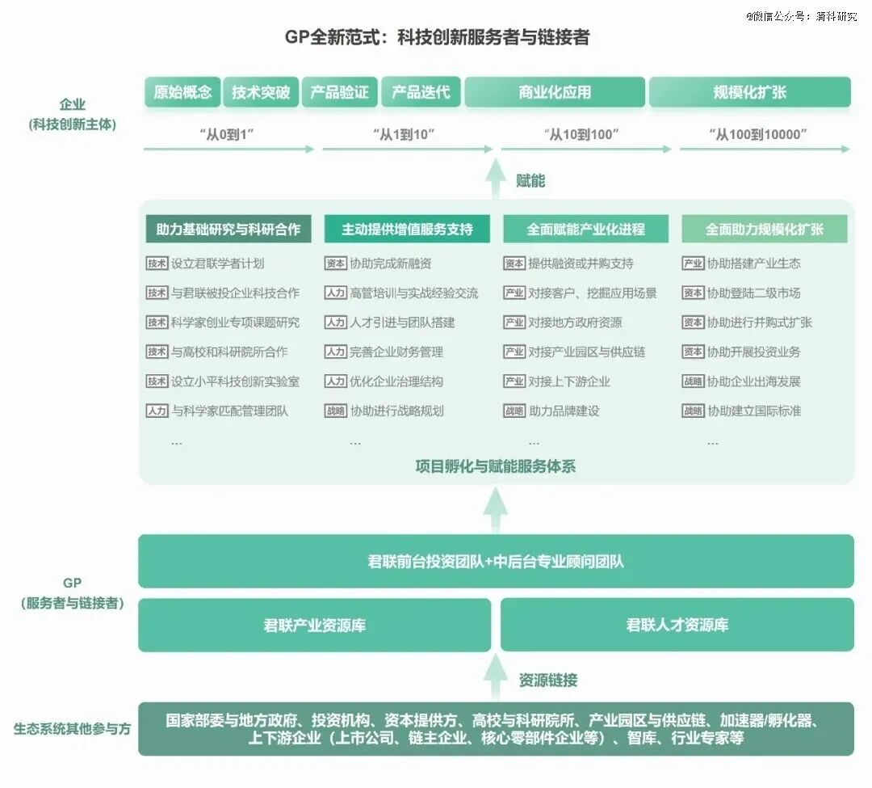Click the 君联前台投资团队+中后台专业顾问团队 bar
This screenshot has width=872, height=788.
pos(496,561)
